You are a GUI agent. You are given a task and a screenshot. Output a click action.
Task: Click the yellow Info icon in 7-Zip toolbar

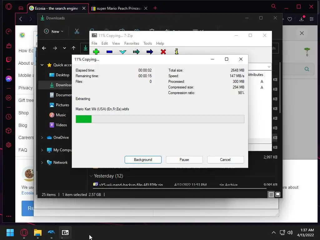tap(177, 52)
